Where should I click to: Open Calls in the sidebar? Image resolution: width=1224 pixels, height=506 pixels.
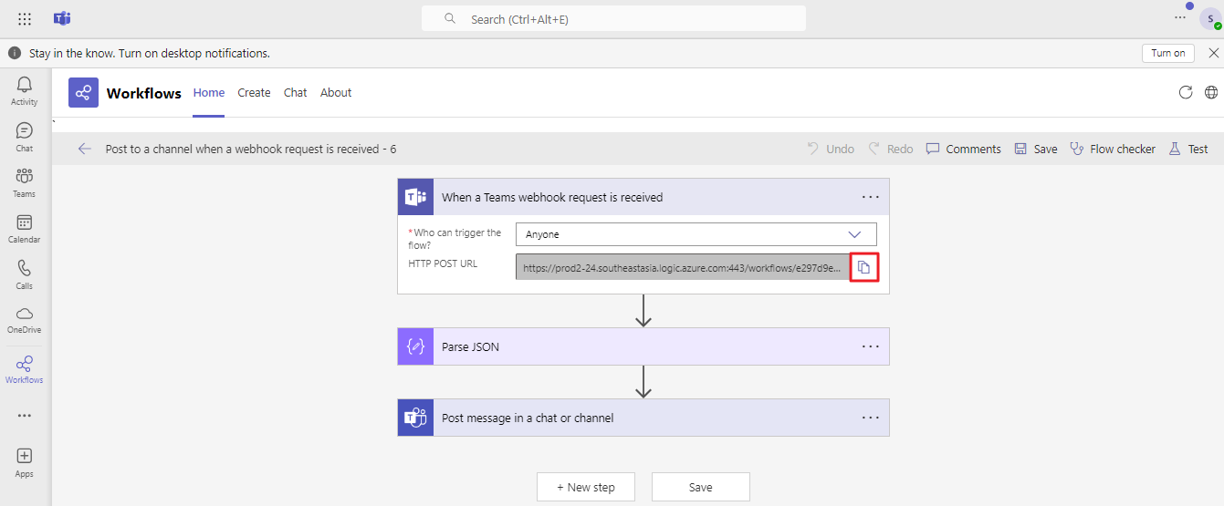click(x=25, y=274)
